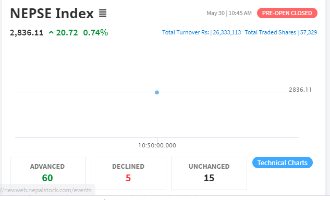Screen dimensions: 330x200
Task: Click the PRE-OPEN CLOSED status badge
Action: (x=287, y=13)
